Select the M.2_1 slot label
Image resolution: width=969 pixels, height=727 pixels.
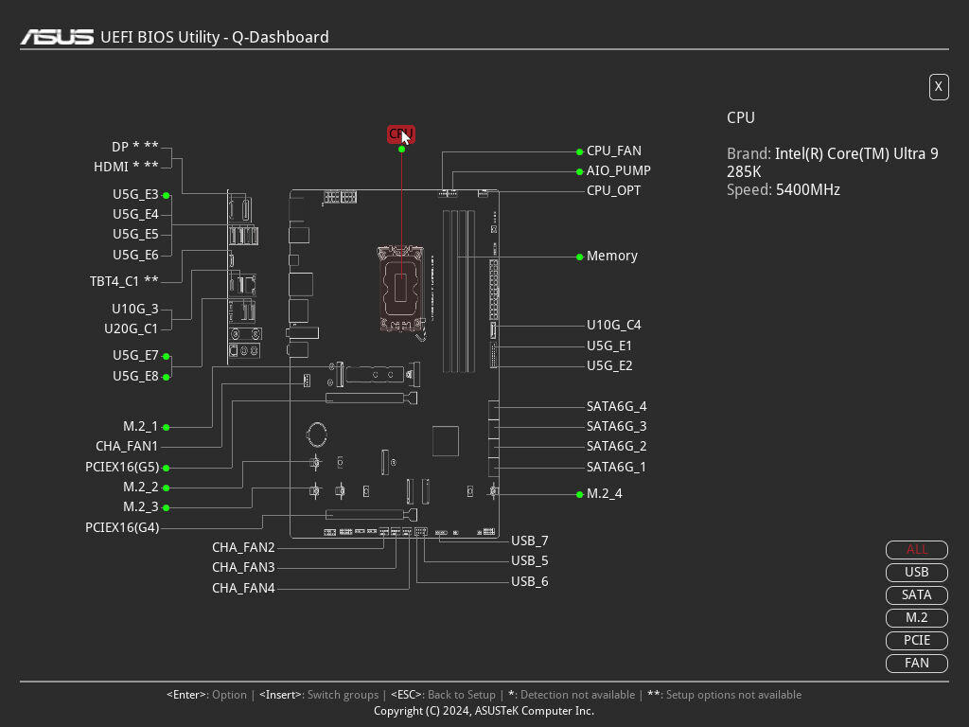pos(140,427)
